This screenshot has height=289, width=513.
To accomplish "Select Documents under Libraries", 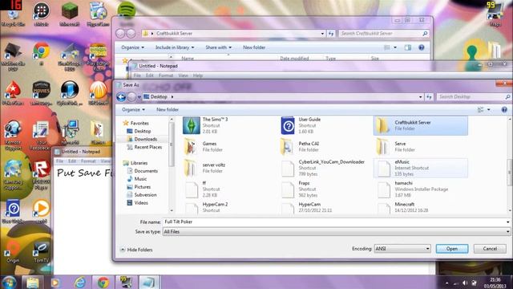I will click(x=143, y=171).
